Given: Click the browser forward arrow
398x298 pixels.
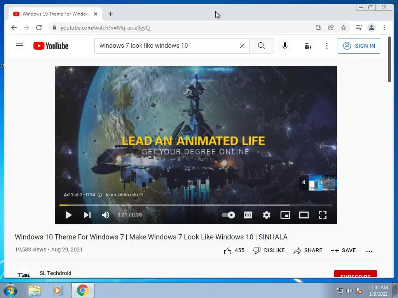Looking at the screenshot, I should 26,28.
